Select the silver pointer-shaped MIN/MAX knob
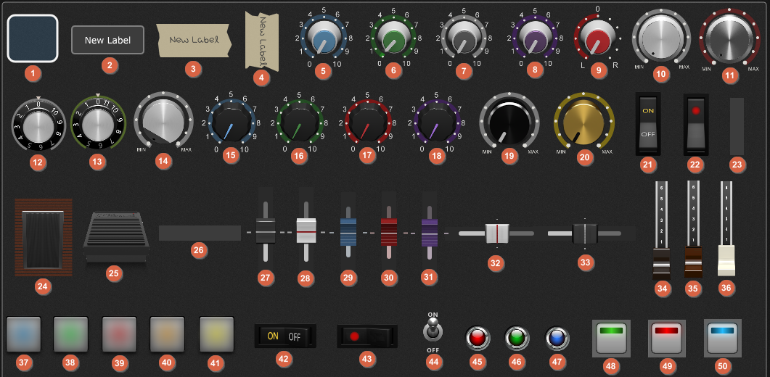 point(163,120)
